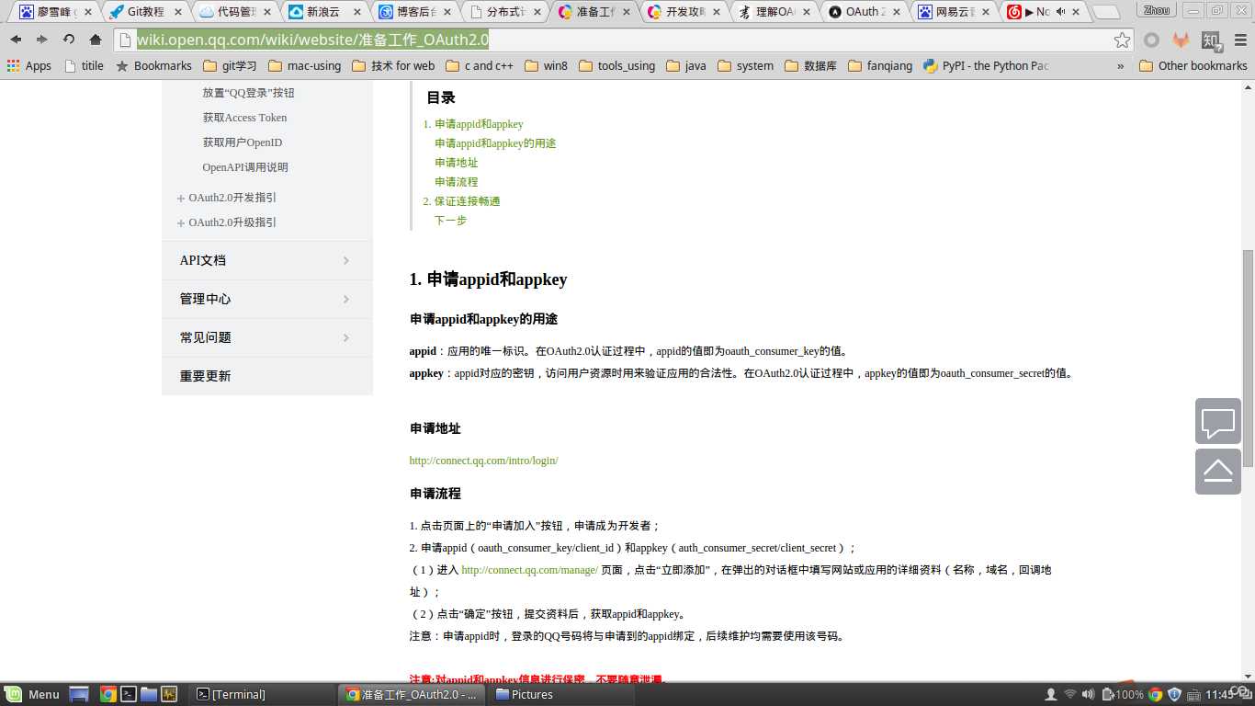
Task: Jump to '1. 申请appid和appkey' in contents
Action: (473, 124)
